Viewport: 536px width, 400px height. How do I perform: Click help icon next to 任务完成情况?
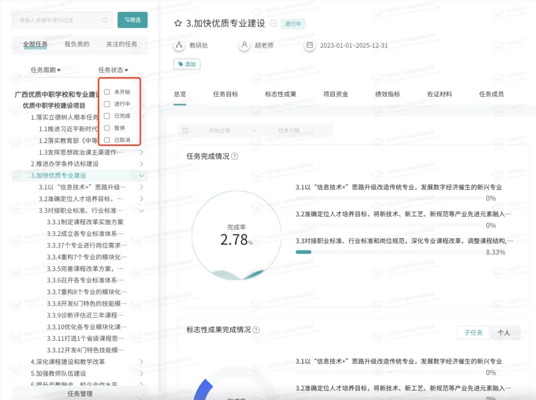tap(234, 156)
